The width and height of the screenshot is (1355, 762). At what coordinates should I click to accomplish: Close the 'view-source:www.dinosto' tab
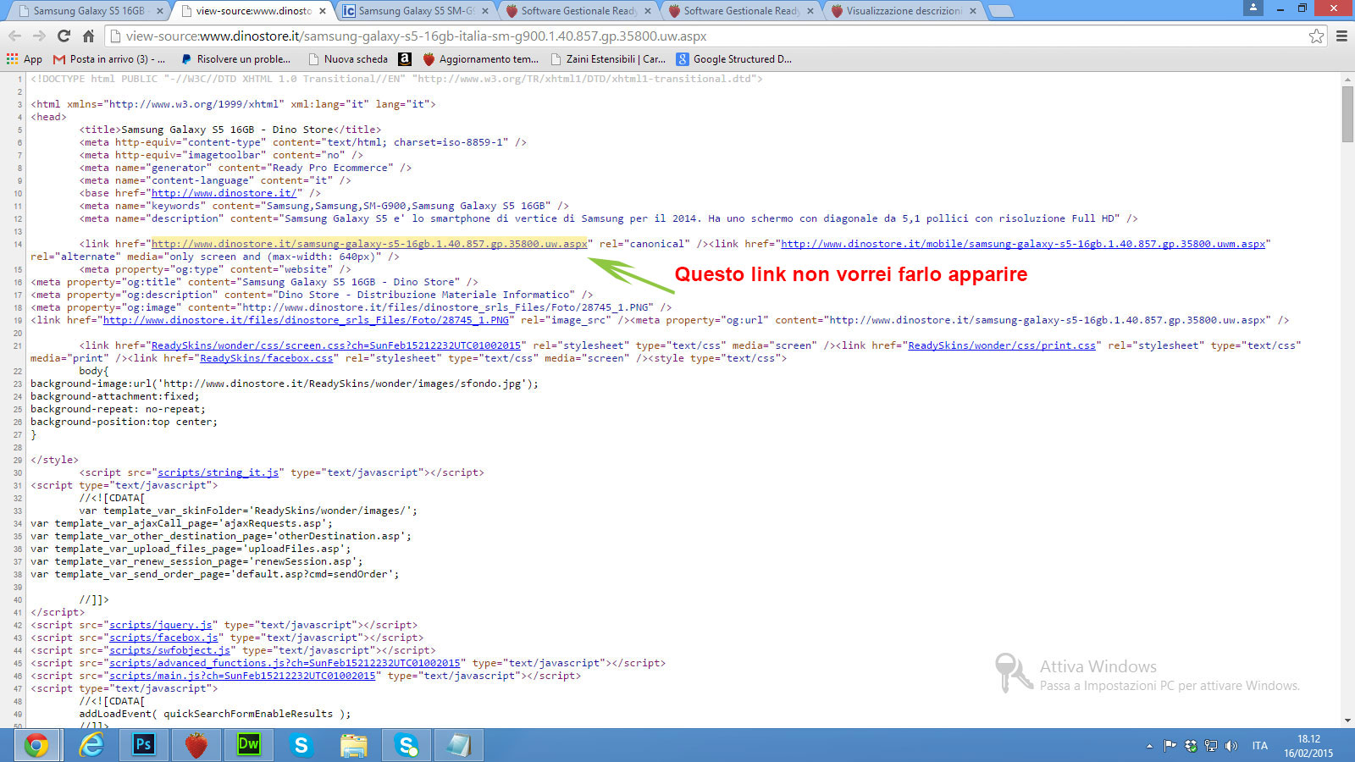323,11
